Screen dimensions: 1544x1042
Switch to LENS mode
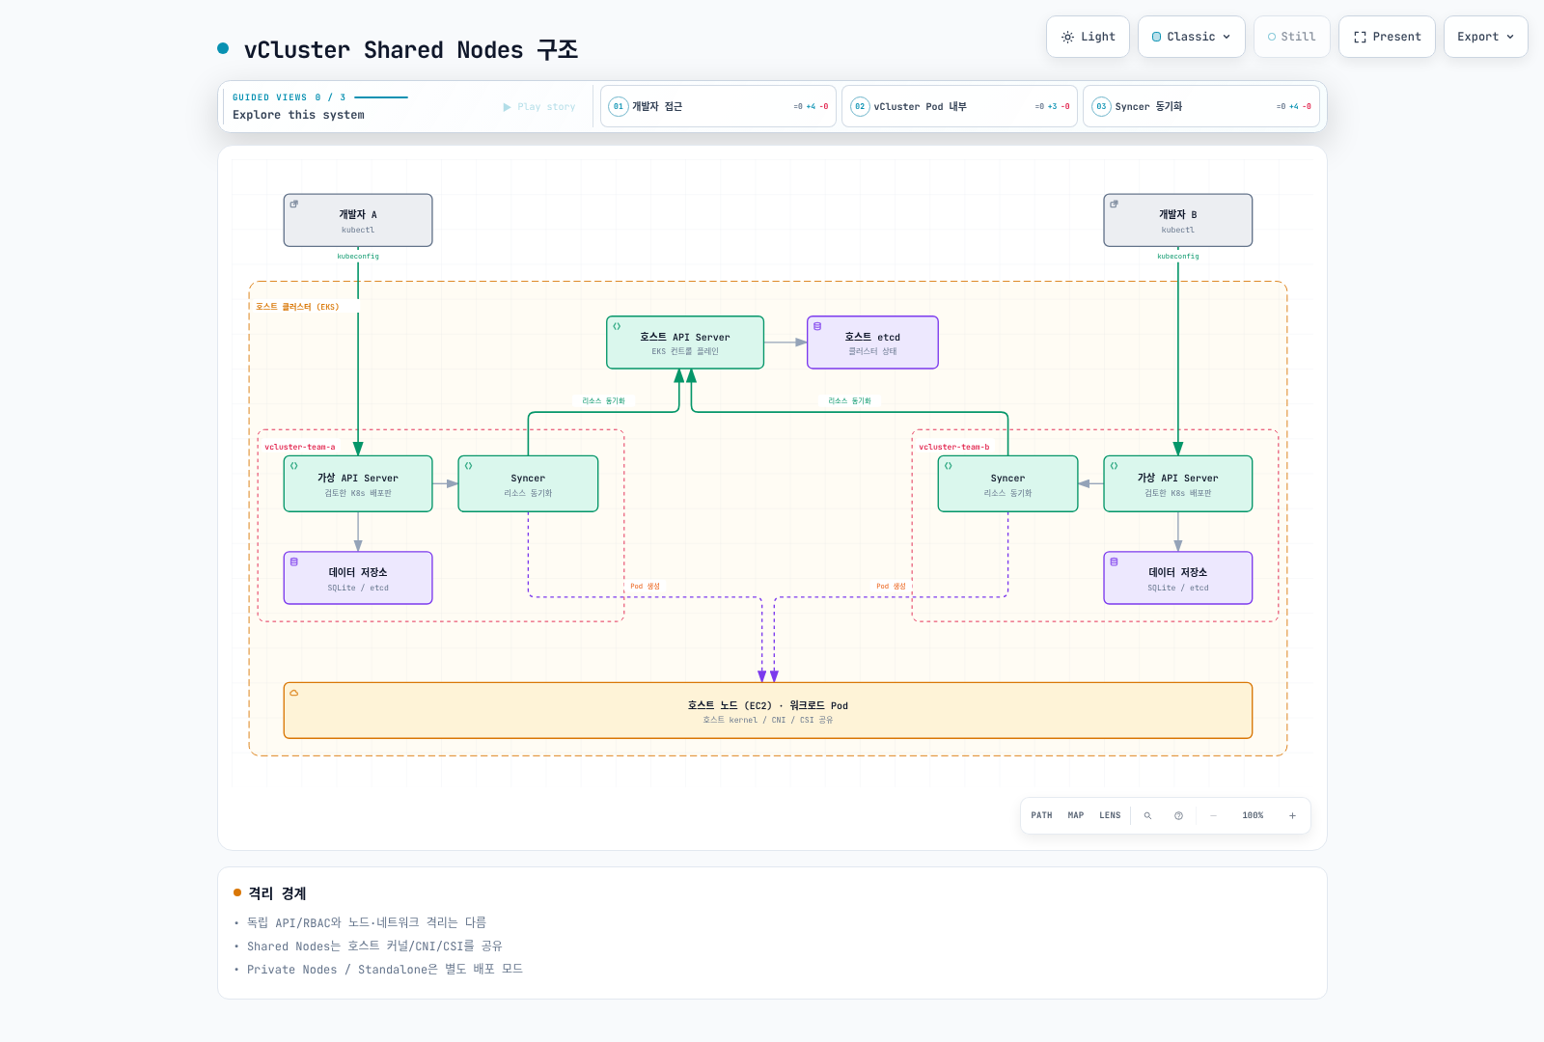coord(1110,815)
